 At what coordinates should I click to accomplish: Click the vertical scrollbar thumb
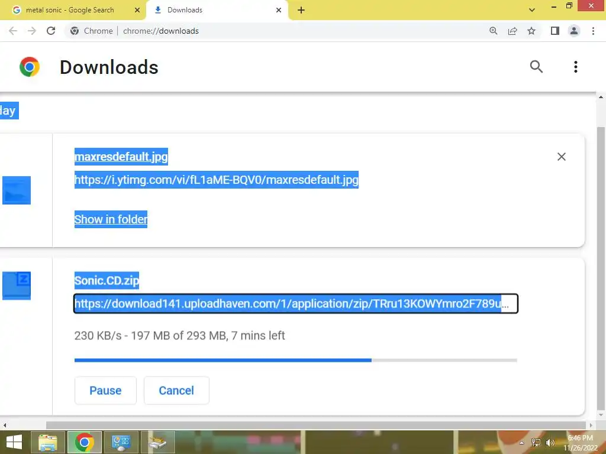(x=601, y=268)
